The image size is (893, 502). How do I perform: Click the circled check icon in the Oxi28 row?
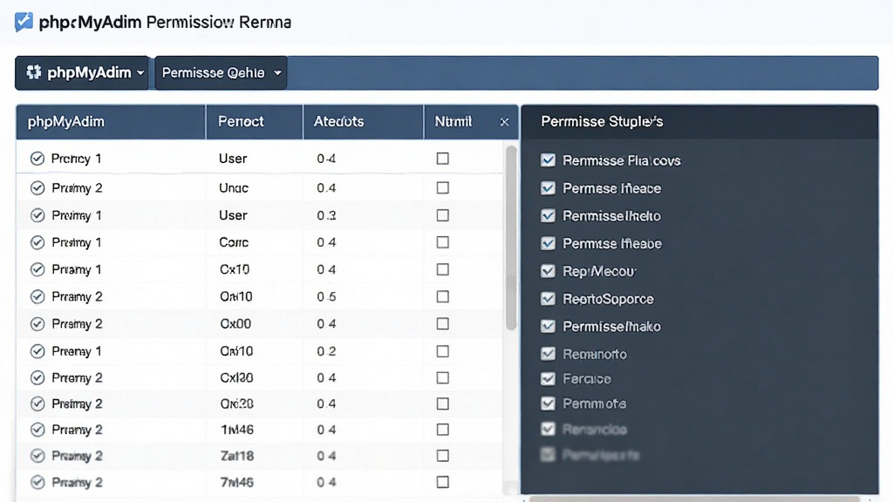[x=37, y=404]
